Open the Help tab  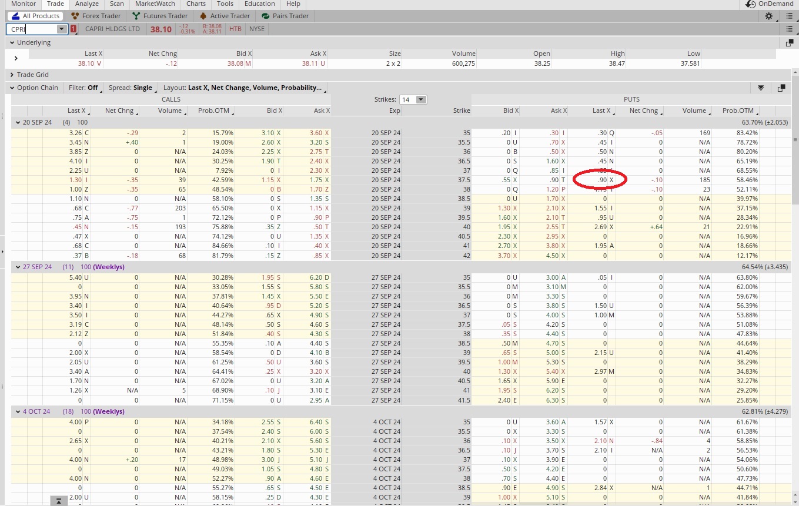point(293,4)
